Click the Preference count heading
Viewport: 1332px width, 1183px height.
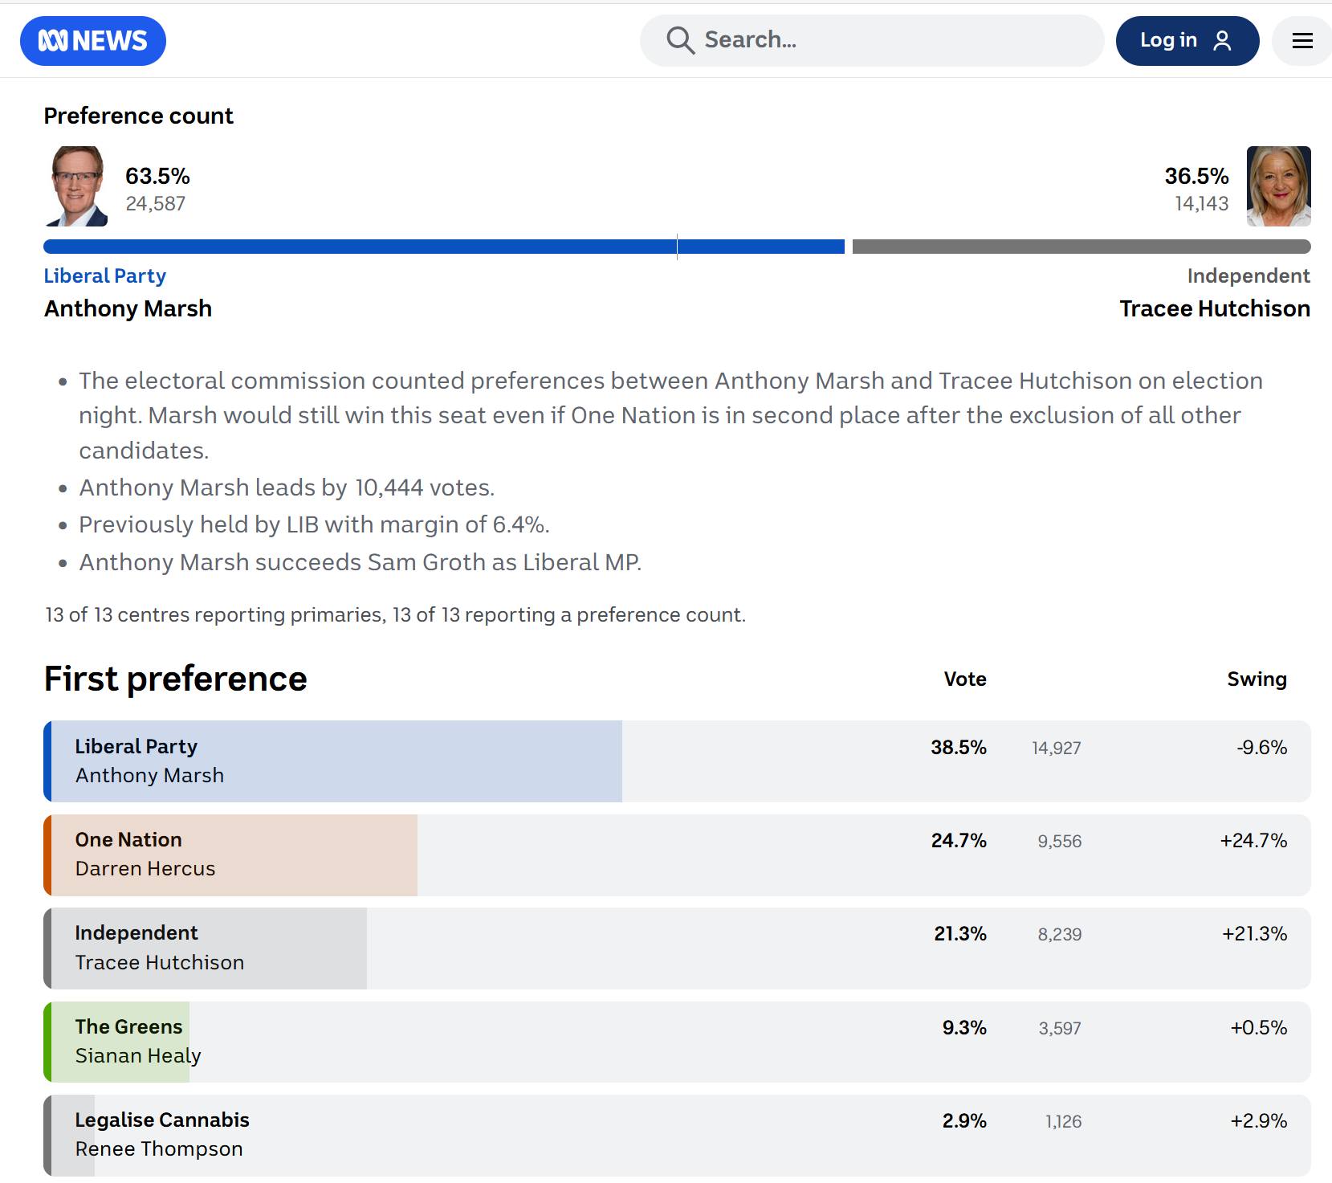(138, 116)
